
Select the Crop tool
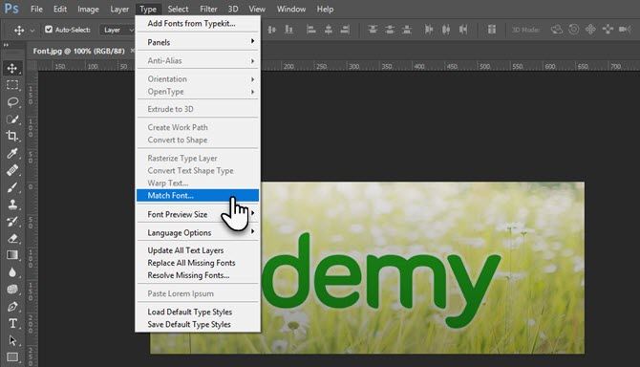[x=12, y=136]
